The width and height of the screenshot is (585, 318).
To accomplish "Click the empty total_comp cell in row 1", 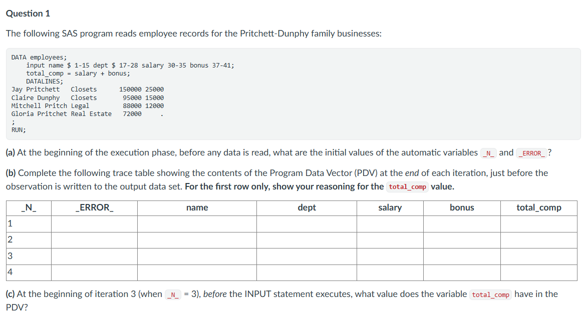I will (539, 224).
